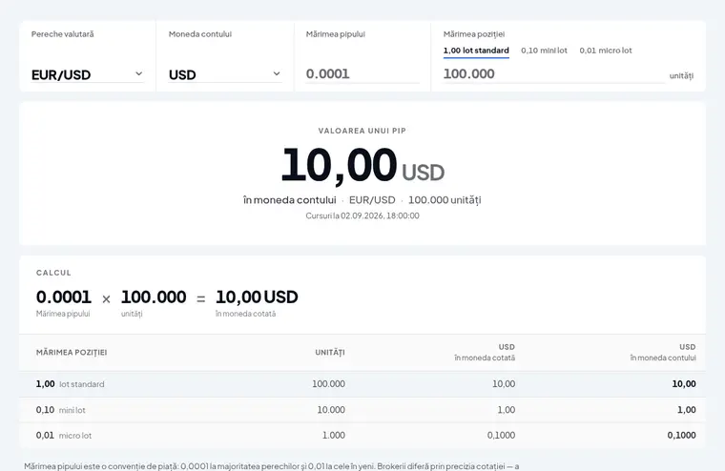725x471 pixels.
Task: Click the 10,00 USD calculation result
Action: point(257,297)
